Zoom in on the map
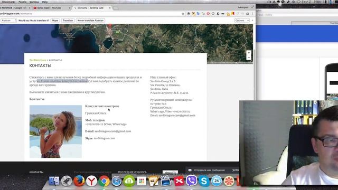Viewport: 338px width, 190px height. coord(249,53)
